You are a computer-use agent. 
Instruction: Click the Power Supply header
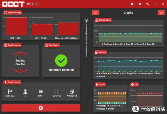point(12,82)
